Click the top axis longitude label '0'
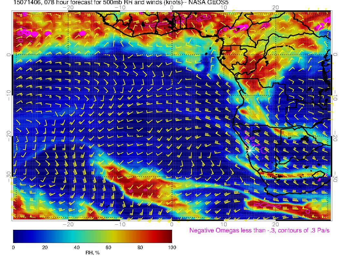This screenshot has height=263, width=341. [x=172, y=8]
